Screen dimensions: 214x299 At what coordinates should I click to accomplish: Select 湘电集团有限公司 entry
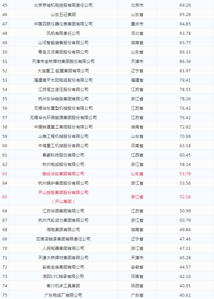(x=63, y=229)
